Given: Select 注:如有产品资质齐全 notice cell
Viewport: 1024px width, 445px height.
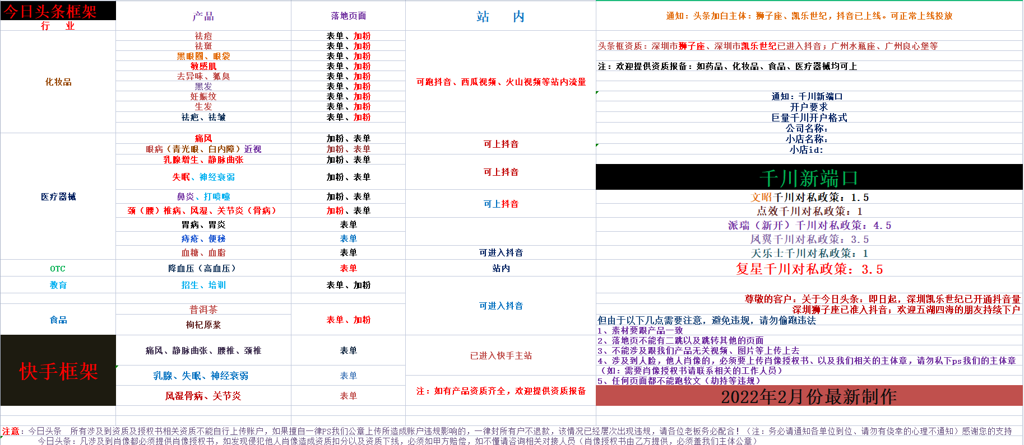Looking at the screenshot, I should click(x=501, y=391).
